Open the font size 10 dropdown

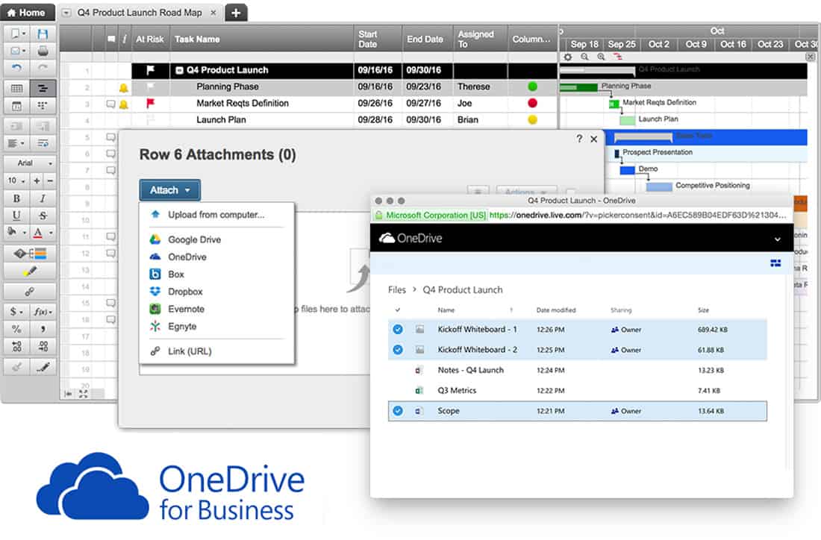(x=16, y=180)
